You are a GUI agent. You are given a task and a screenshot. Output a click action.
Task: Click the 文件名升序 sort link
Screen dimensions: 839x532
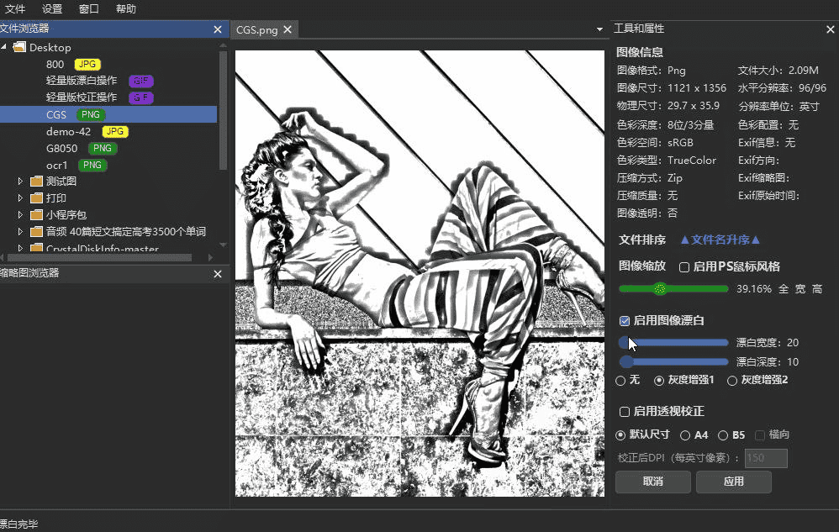(720, 240)
